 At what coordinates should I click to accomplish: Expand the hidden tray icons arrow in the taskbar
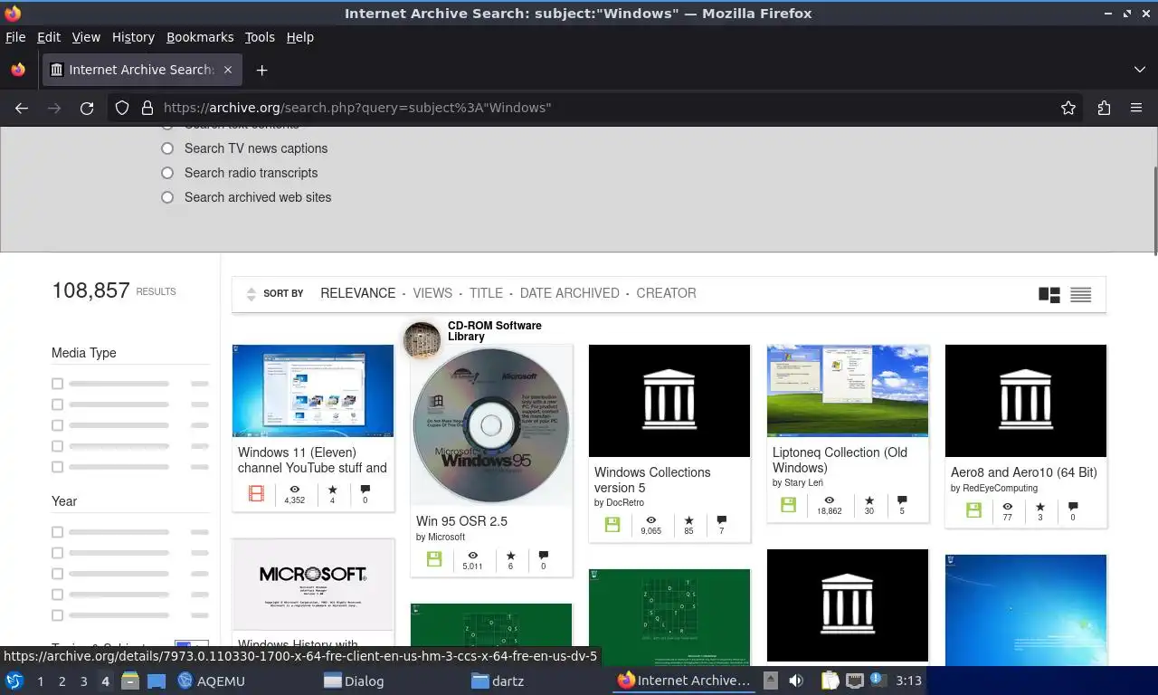click(770, 681)
